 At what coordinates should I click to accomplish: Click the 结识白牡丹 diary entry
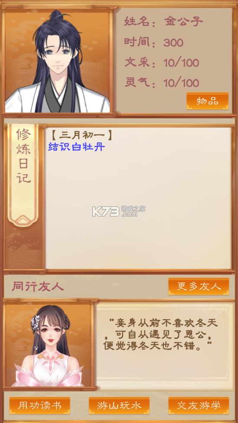coord(76,147)
